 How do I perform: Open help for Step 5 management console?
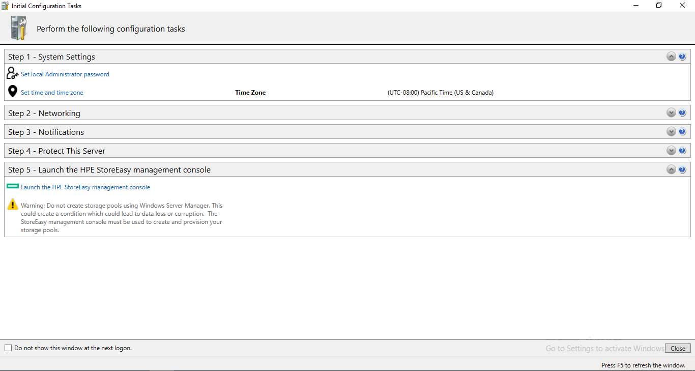[x=682, y=169]
